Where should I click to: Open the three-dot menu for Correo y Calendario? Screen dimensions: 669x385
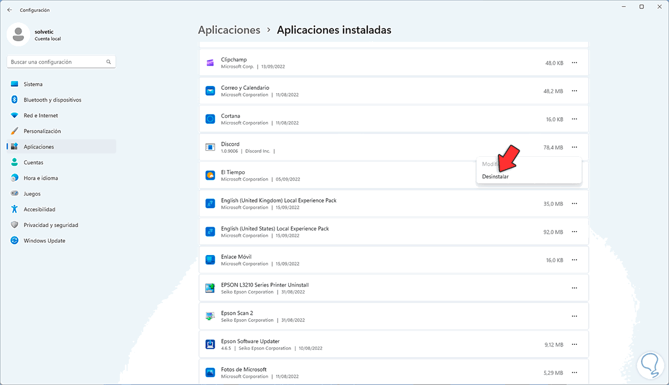pyautogui.click(x=574, y=91)
